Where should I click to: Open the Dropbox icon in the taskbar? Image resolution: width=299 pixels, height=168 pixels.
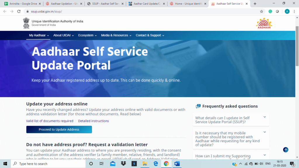coord(123,164)
